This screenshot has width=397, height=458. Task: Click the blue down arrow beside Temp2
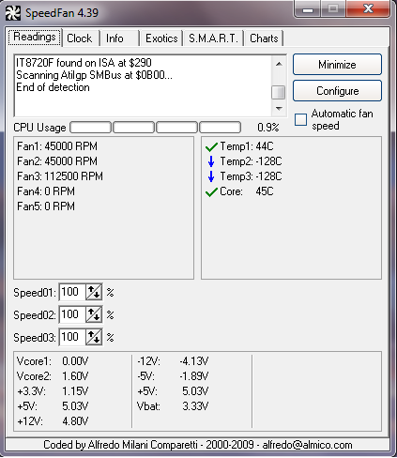[x=211, y=161]
